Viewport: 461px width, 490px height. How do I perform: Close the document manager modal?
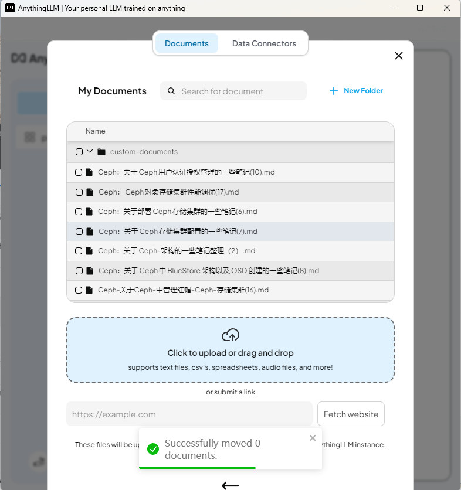(x=398, y=56)
